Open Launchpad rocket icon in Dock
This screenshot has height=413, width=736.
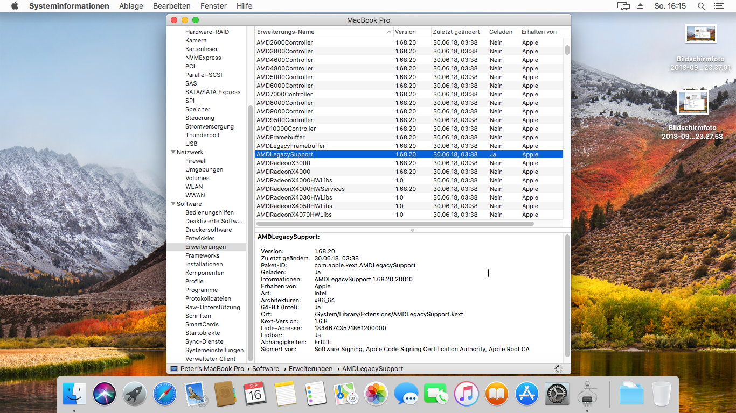pos(135,395)
